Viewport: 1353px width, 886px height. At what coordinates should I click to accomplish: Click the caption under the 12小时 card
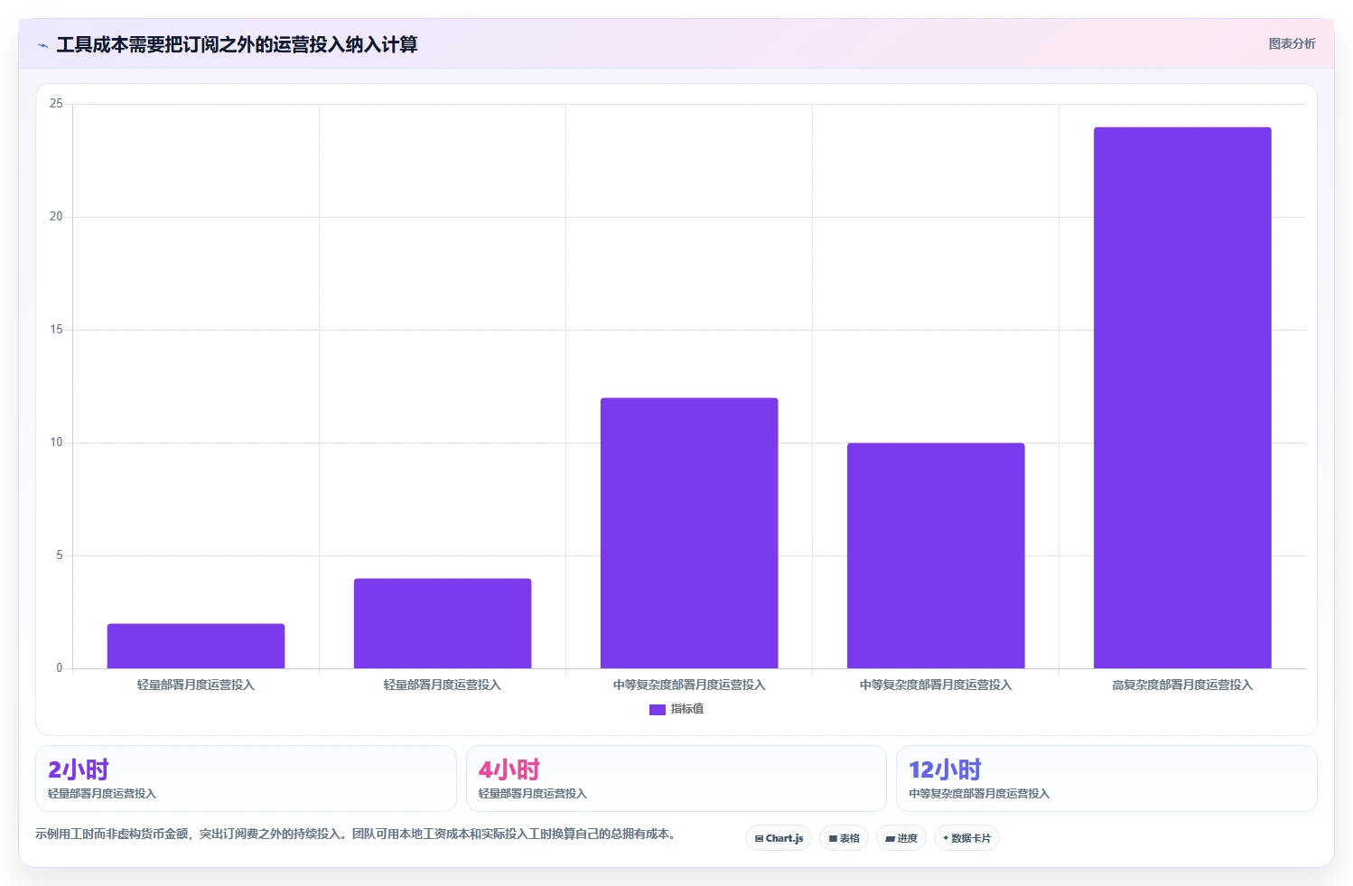click(x=979, y=794)
